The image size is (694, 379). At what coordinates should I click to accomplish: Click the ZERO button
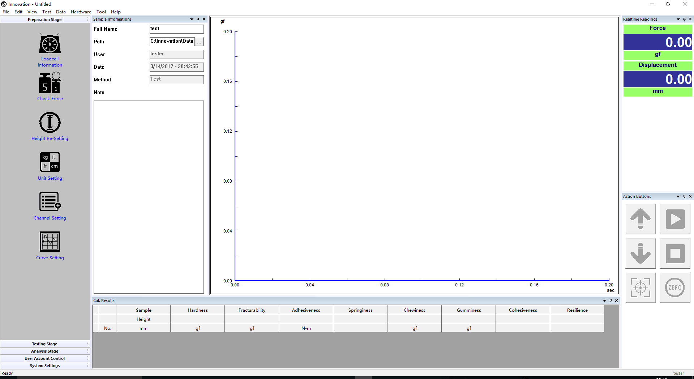click(674, 288)
